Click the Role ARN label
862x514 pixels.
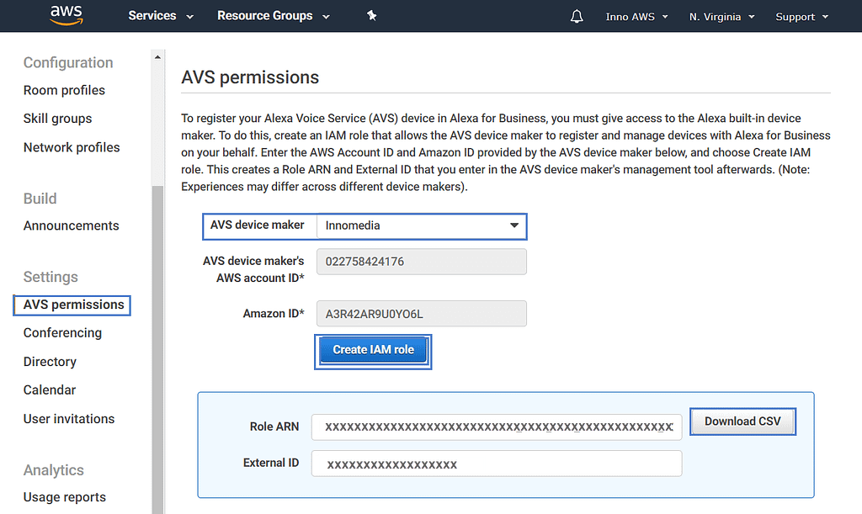point(274,427)
